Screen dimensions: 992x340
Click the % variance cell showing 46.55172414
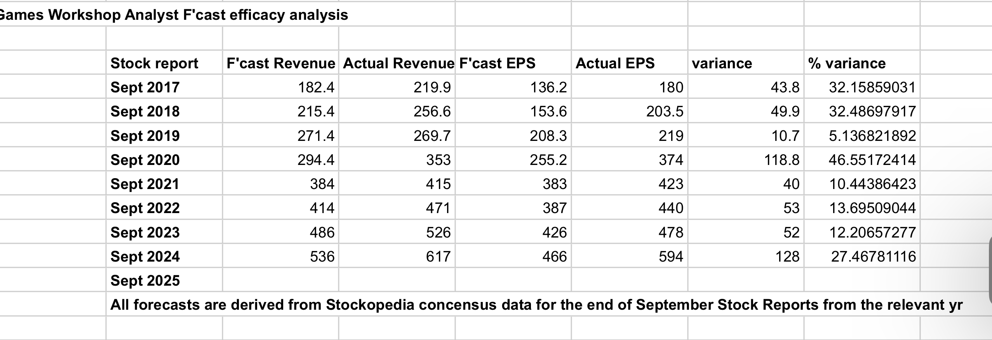tap(872, 160)
